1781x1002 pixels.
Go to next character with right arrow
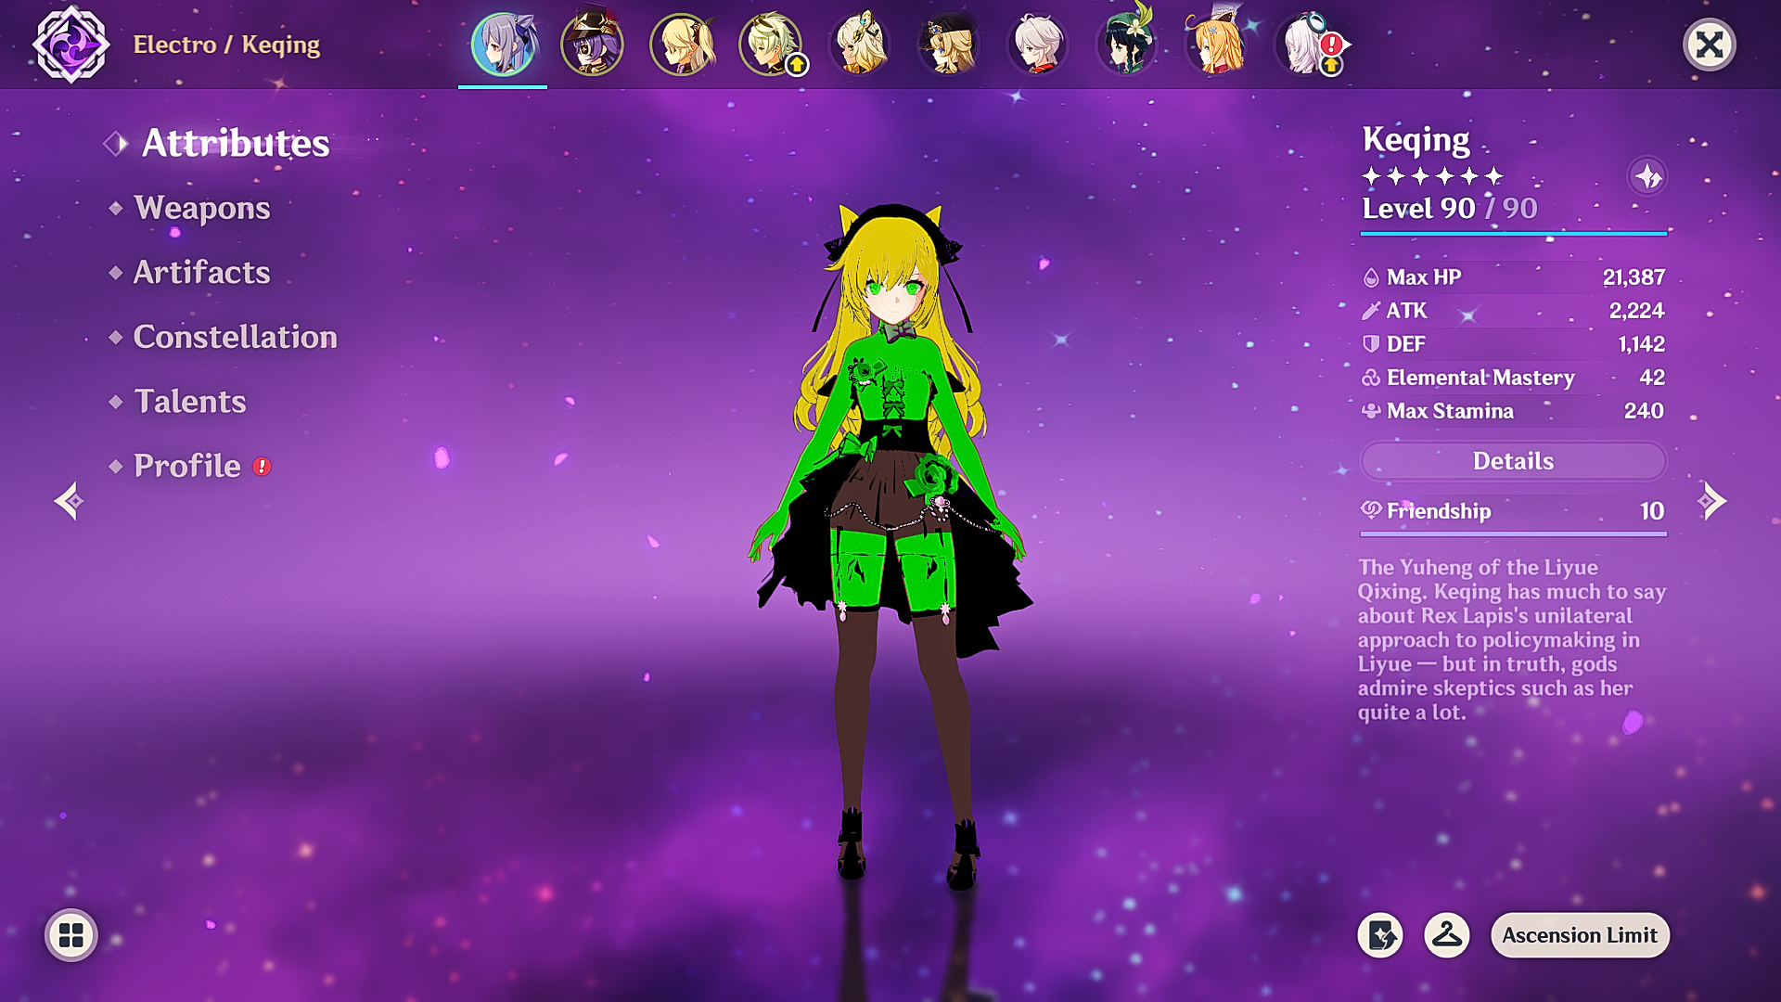1711,502
